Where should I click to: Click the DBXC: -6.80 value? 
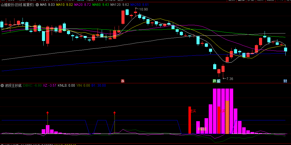tap(32, 86)
